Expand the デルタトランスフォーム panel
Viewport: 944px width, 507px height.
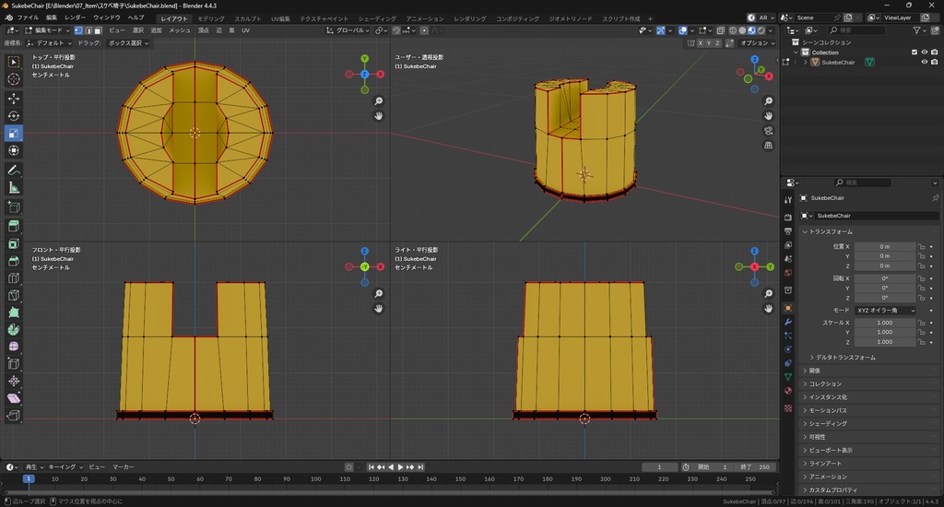(844, 357)
